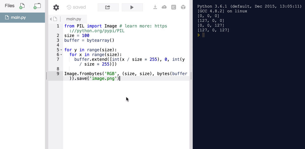
Task: Click the saved history indicator
Action: click(x=76, y=7)
